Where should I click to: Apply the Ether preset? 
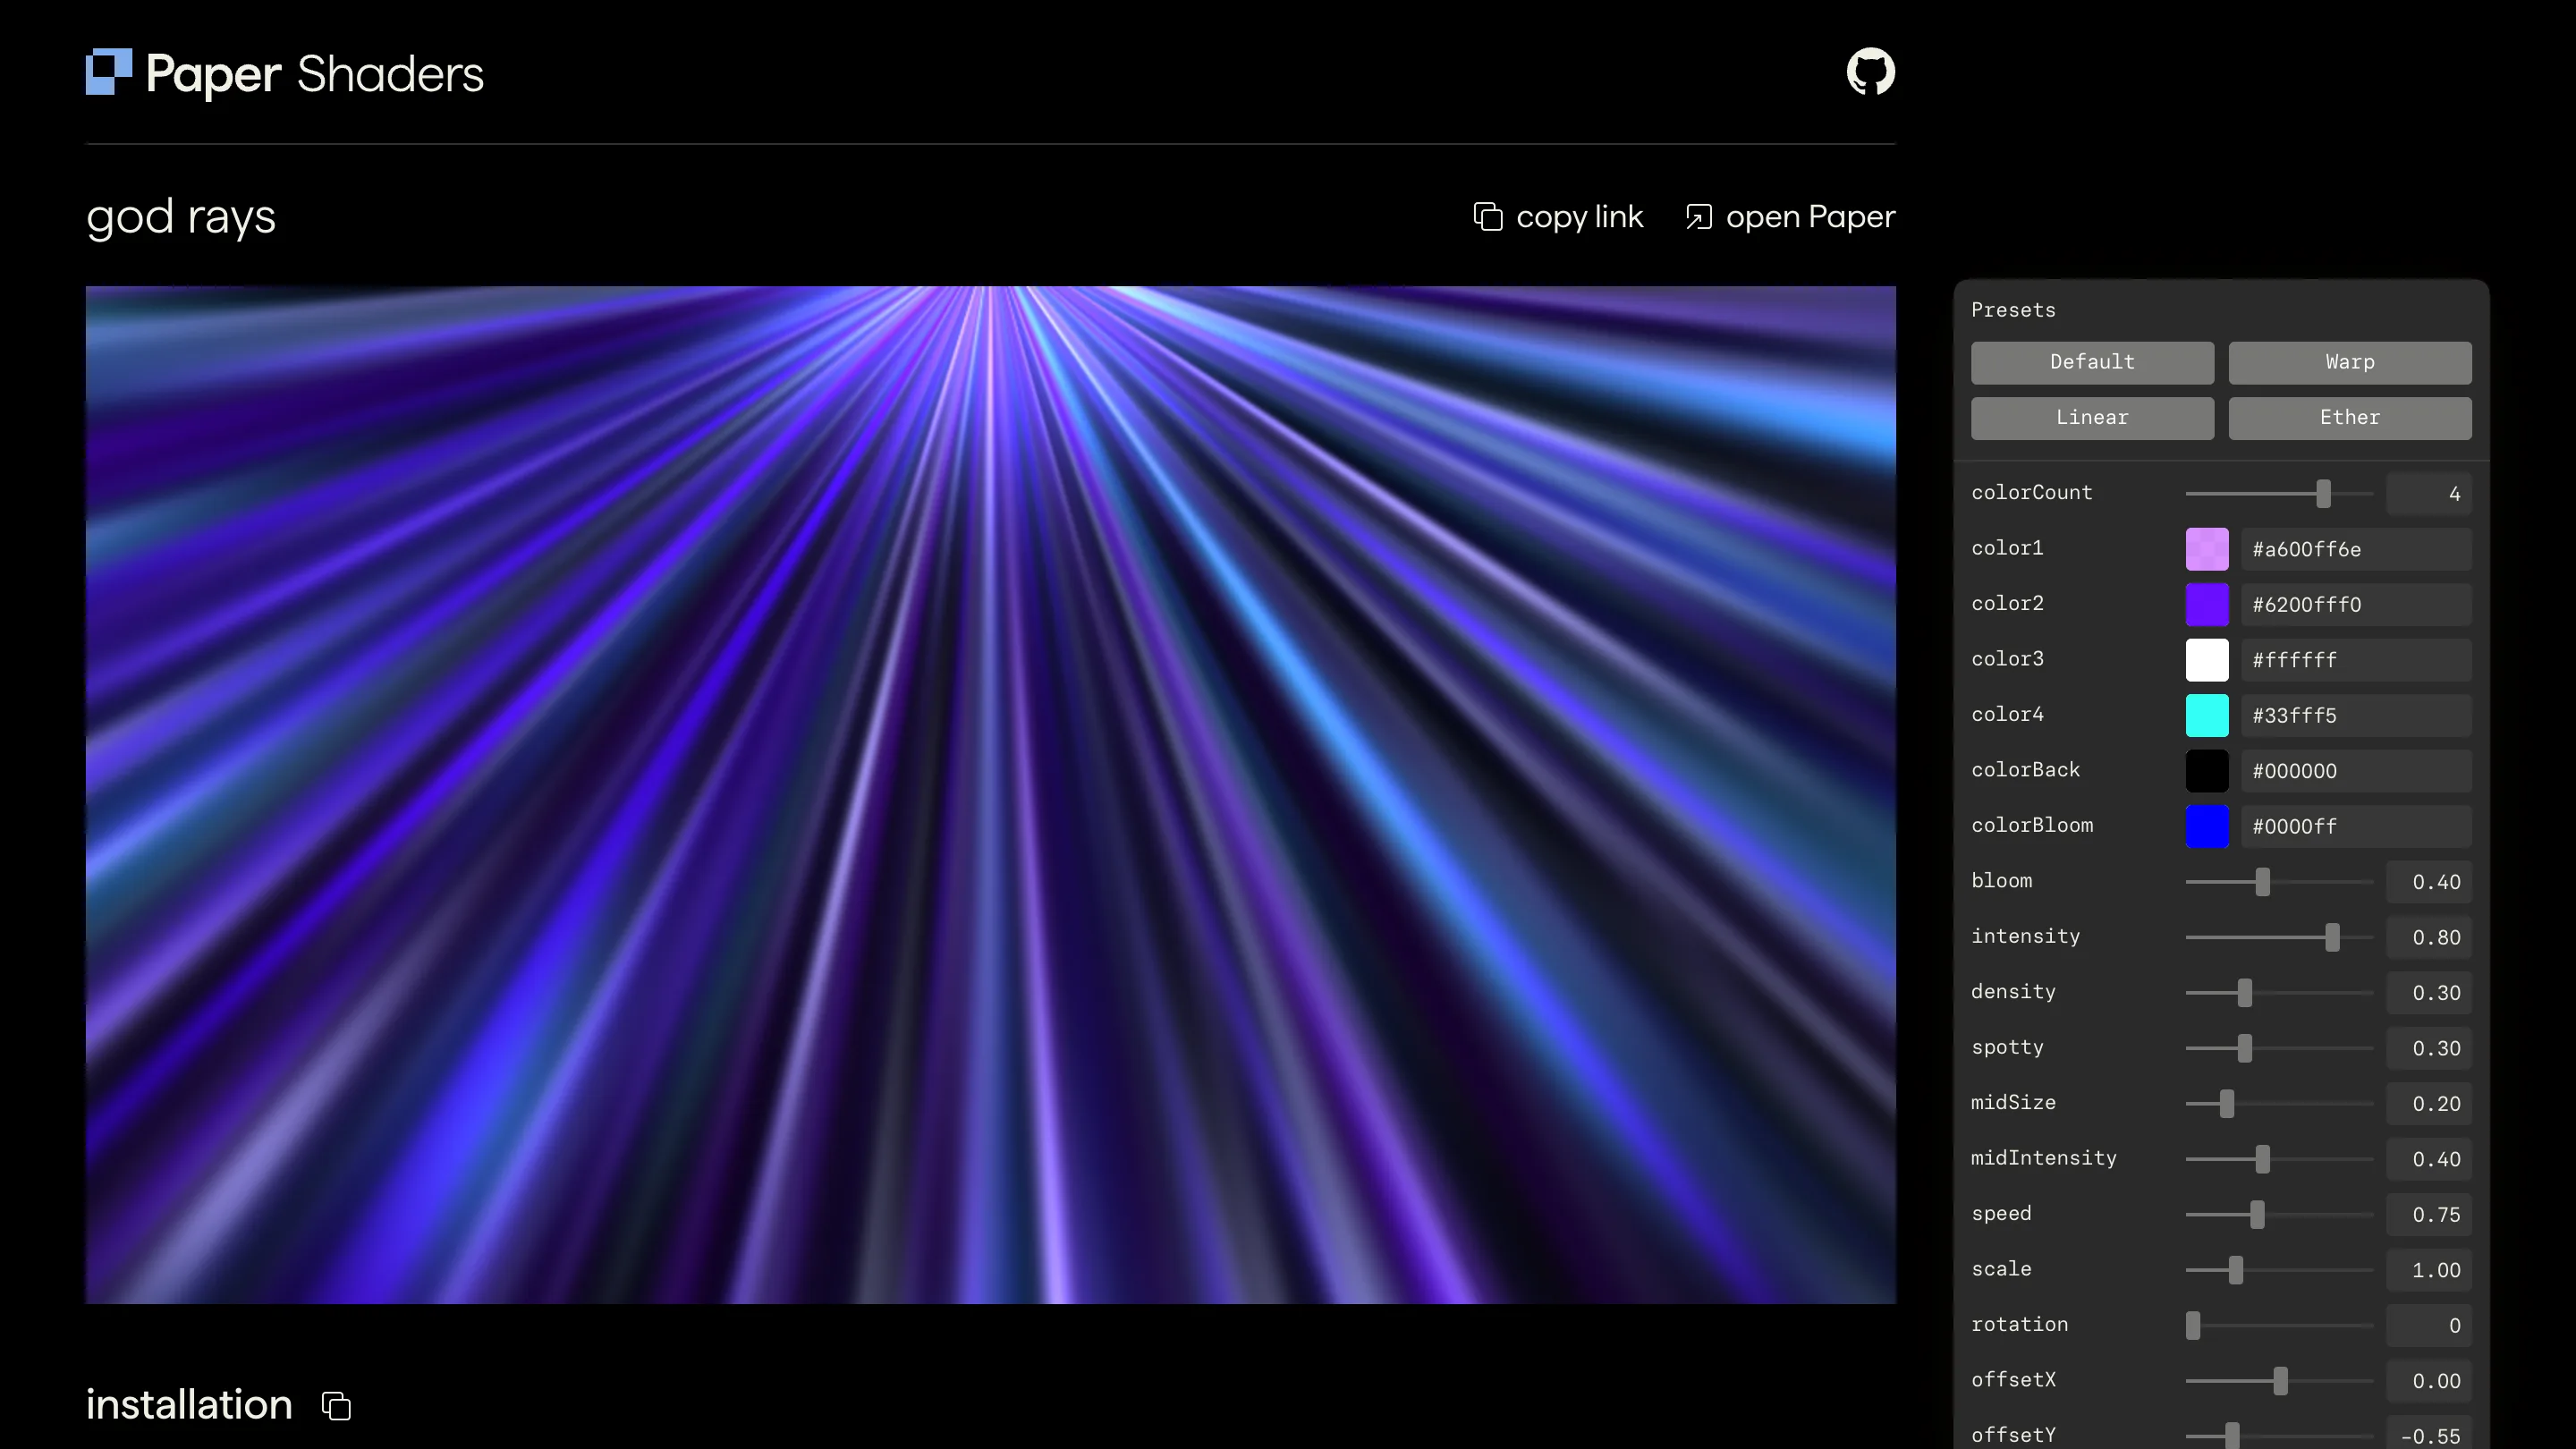coord(2350,418)
